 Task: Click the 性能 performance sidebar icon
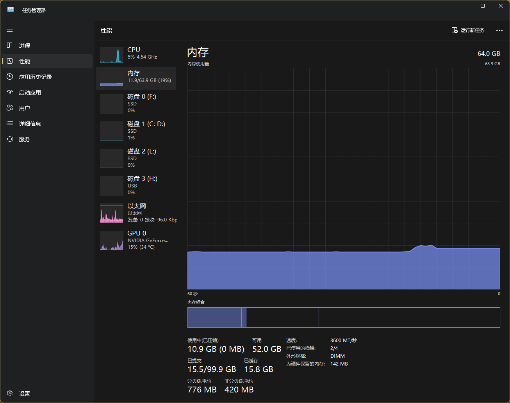tap(10, 61)
